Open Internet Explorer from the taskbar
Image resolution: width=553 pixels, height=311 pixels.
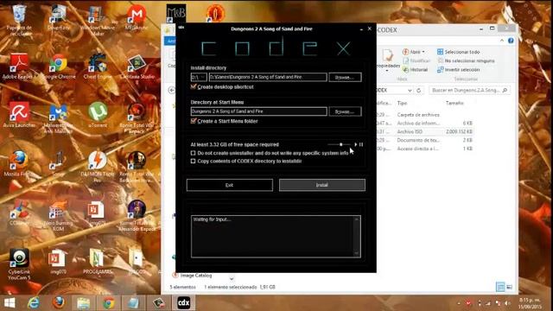coord(34,303)
